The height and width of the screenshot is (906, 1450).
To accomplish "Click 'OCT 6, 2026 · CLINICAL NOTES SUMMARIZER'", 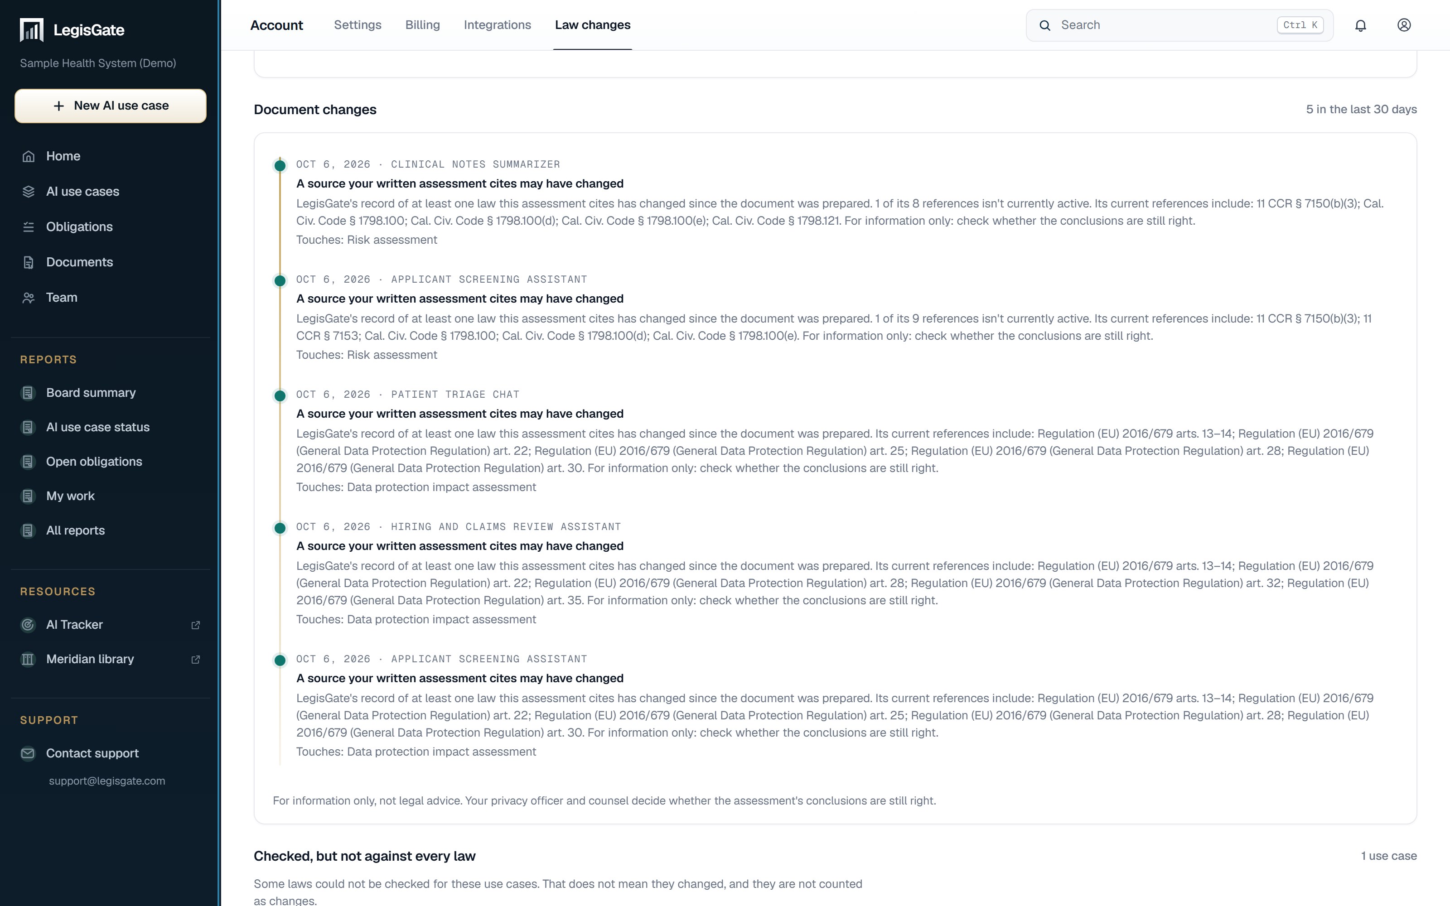I will tap(428, 164).
